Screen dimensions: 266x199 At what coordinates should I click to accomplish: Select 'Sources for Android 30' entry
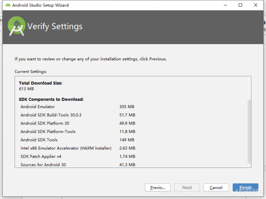pos(43,164)
